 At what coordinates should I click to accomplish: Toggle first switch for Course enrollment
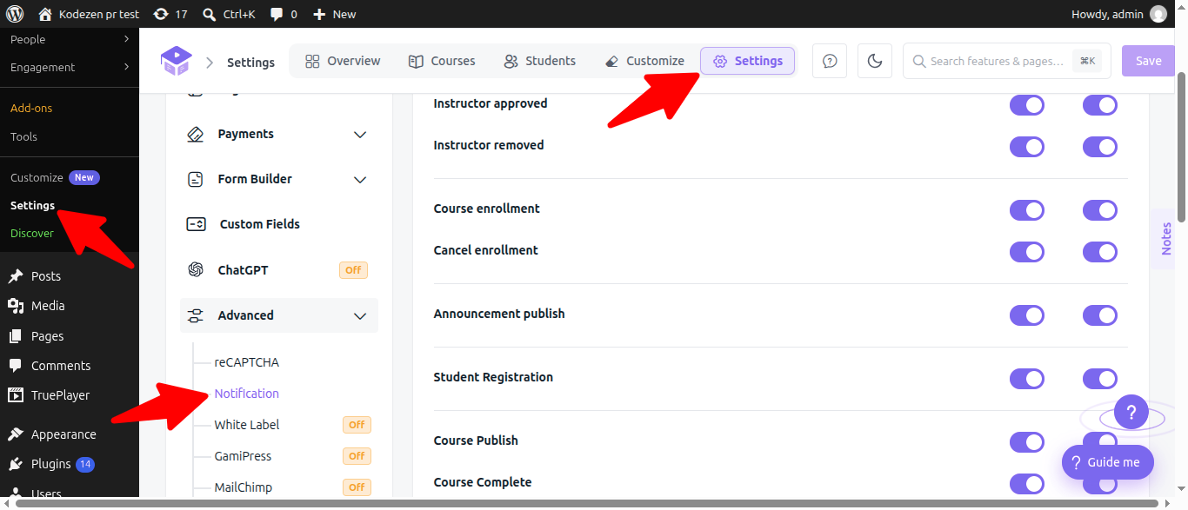pyautogui.click(x=1027, y=210)
